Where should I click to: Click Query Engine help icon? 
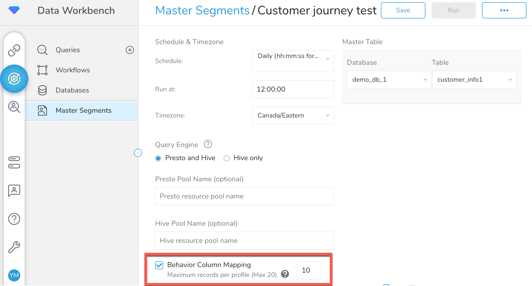coord(208,144)
